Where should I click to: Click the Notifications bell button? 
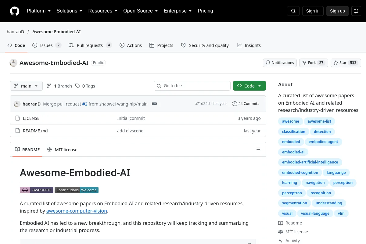click(280, 63)
